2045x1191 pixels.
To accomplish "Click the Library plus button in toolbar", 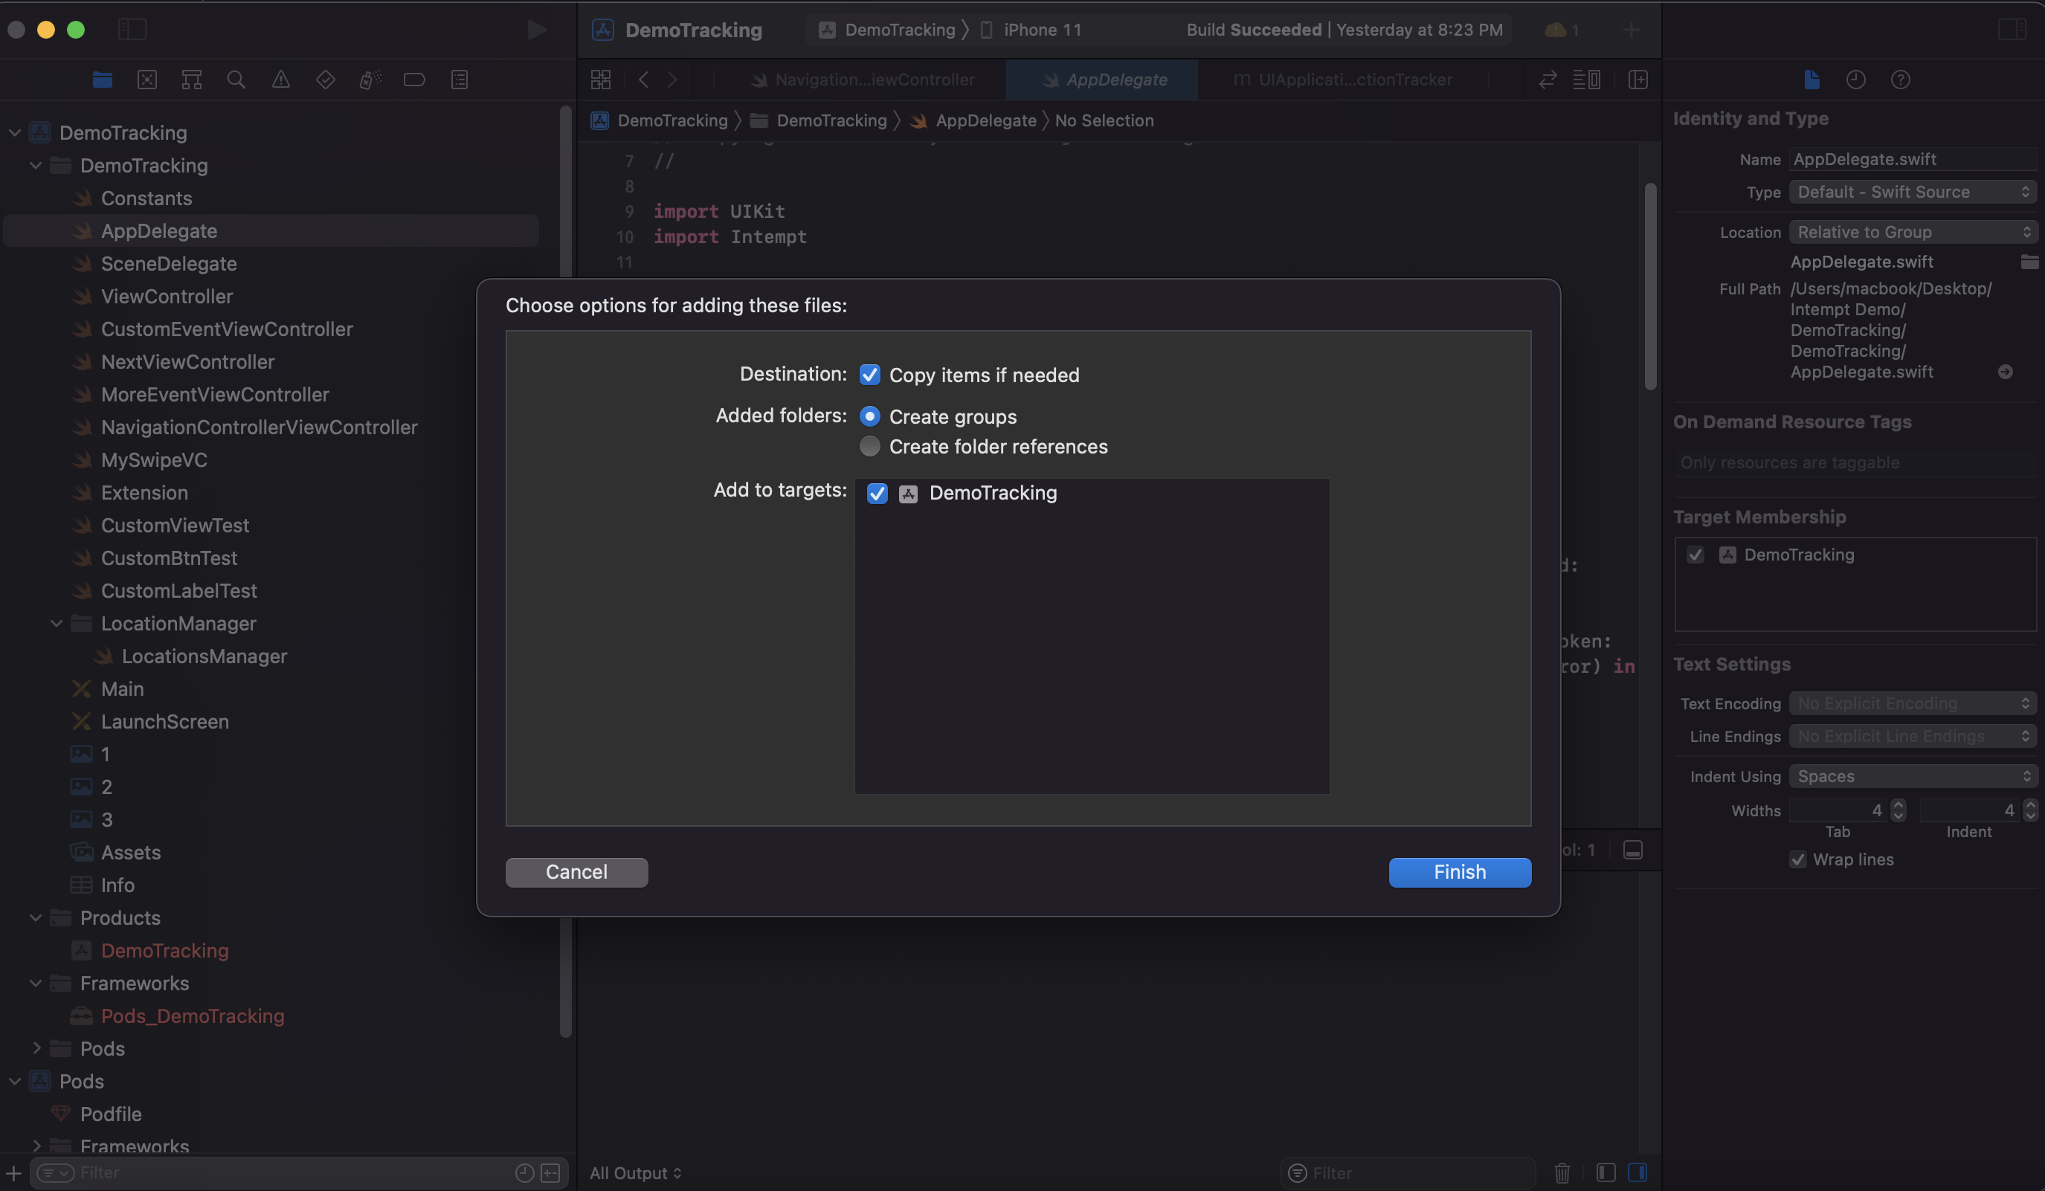I will (x=1631, y=30).
